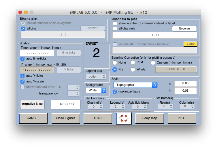Screen dimensions: 217x148
Task: Click Close Figures button
Action: 66,118
